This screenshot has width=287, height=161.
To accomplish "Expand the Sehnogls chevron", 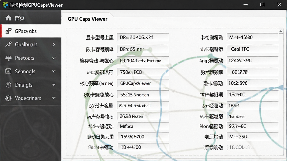I will (54, 71).
